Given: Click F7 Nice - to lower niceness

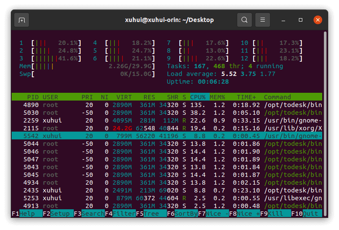Looking at the screenshot, I should coord(213,214).
